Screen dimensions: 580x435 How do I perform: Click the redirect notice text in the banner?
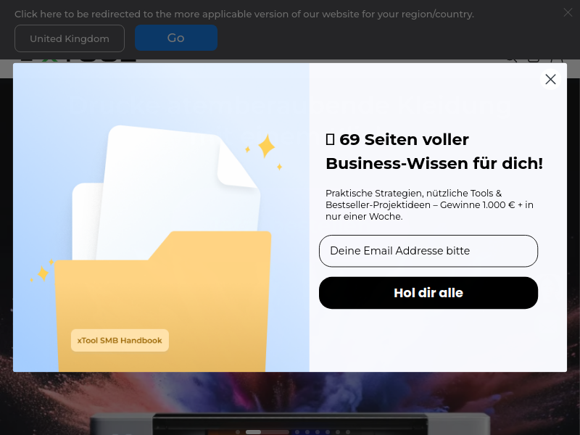[x=244, y=14]
